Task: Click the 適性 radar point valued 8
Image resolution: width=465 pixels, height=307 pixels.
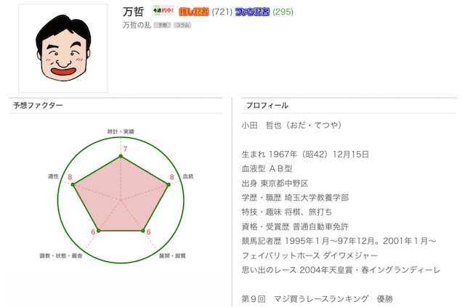Action: (x=73, y=184)
